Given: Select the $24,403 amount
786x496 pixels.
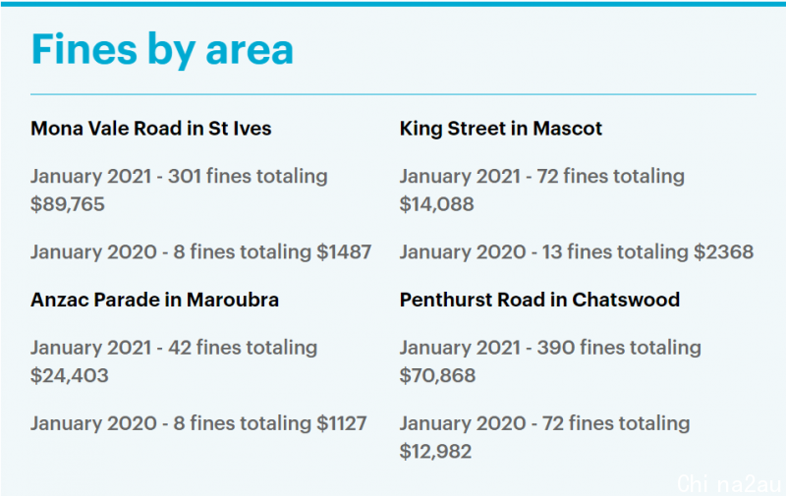Looking at the screenshot, I should point(69,376).
